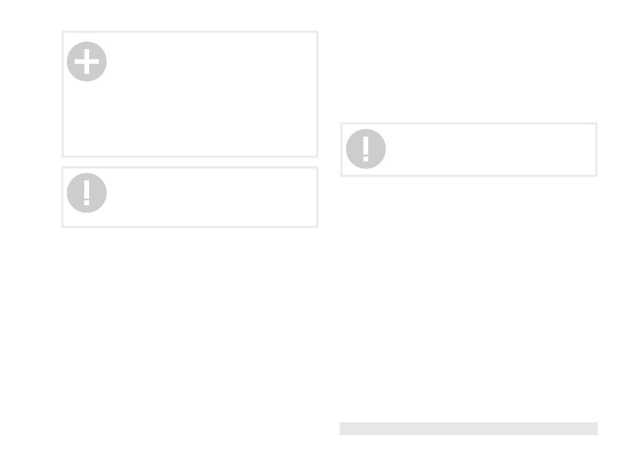Activate the attention notice in the right column

pyautogui.click(x=366, y=149)
